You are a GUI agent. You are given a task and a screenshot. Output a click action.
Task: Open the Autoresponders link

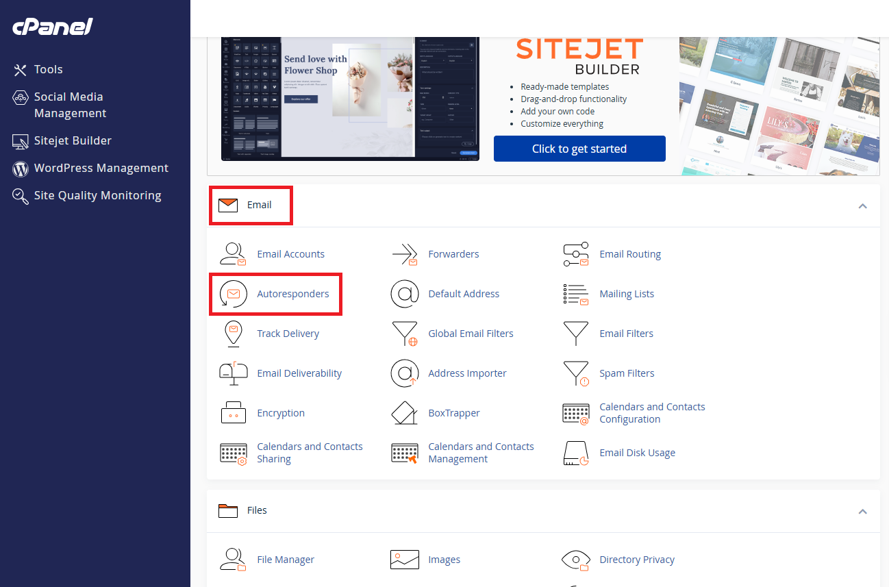tap(293, 294)
